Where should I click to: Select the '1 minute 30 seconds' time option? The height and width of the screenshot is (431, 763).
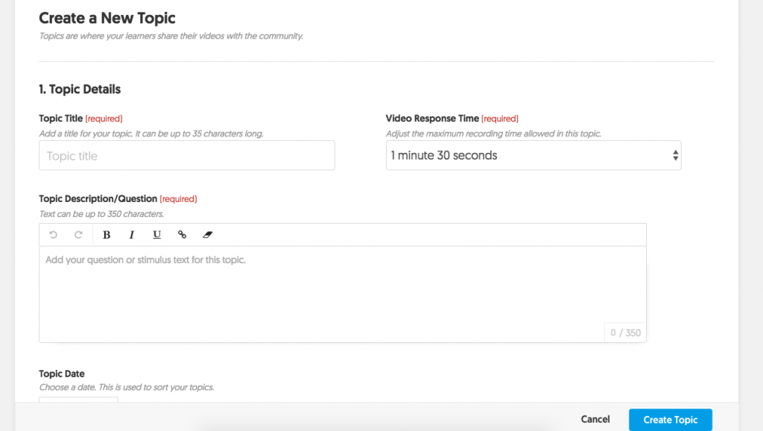click(x=443, y=155)
